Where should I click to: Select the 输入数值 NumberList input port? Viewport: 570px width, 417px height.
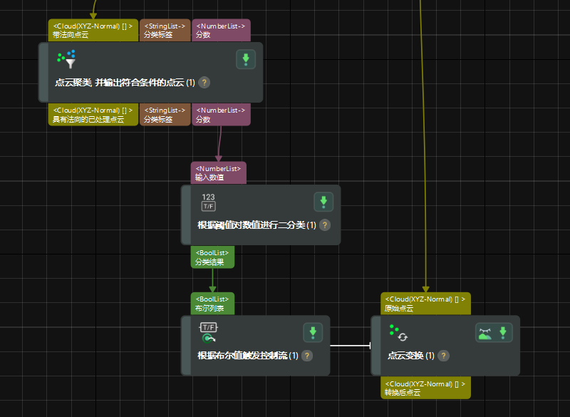218,172
